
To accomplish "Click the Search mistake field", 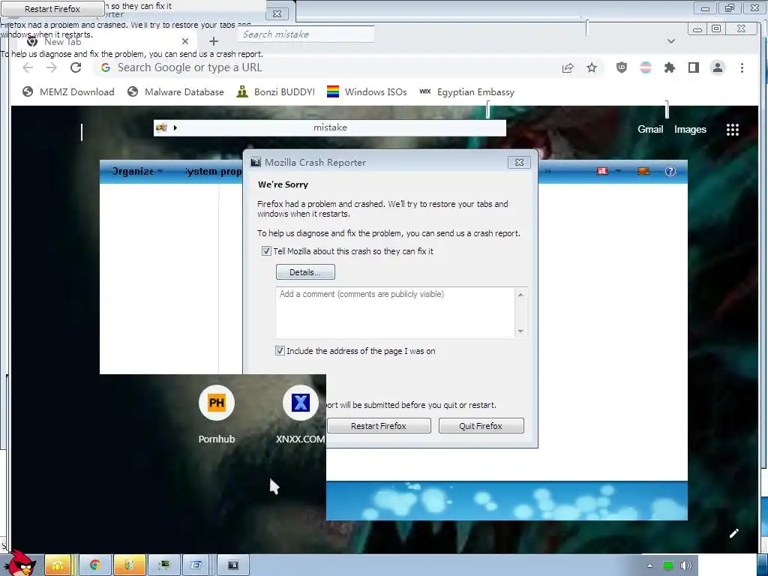I will click(307, 34).
